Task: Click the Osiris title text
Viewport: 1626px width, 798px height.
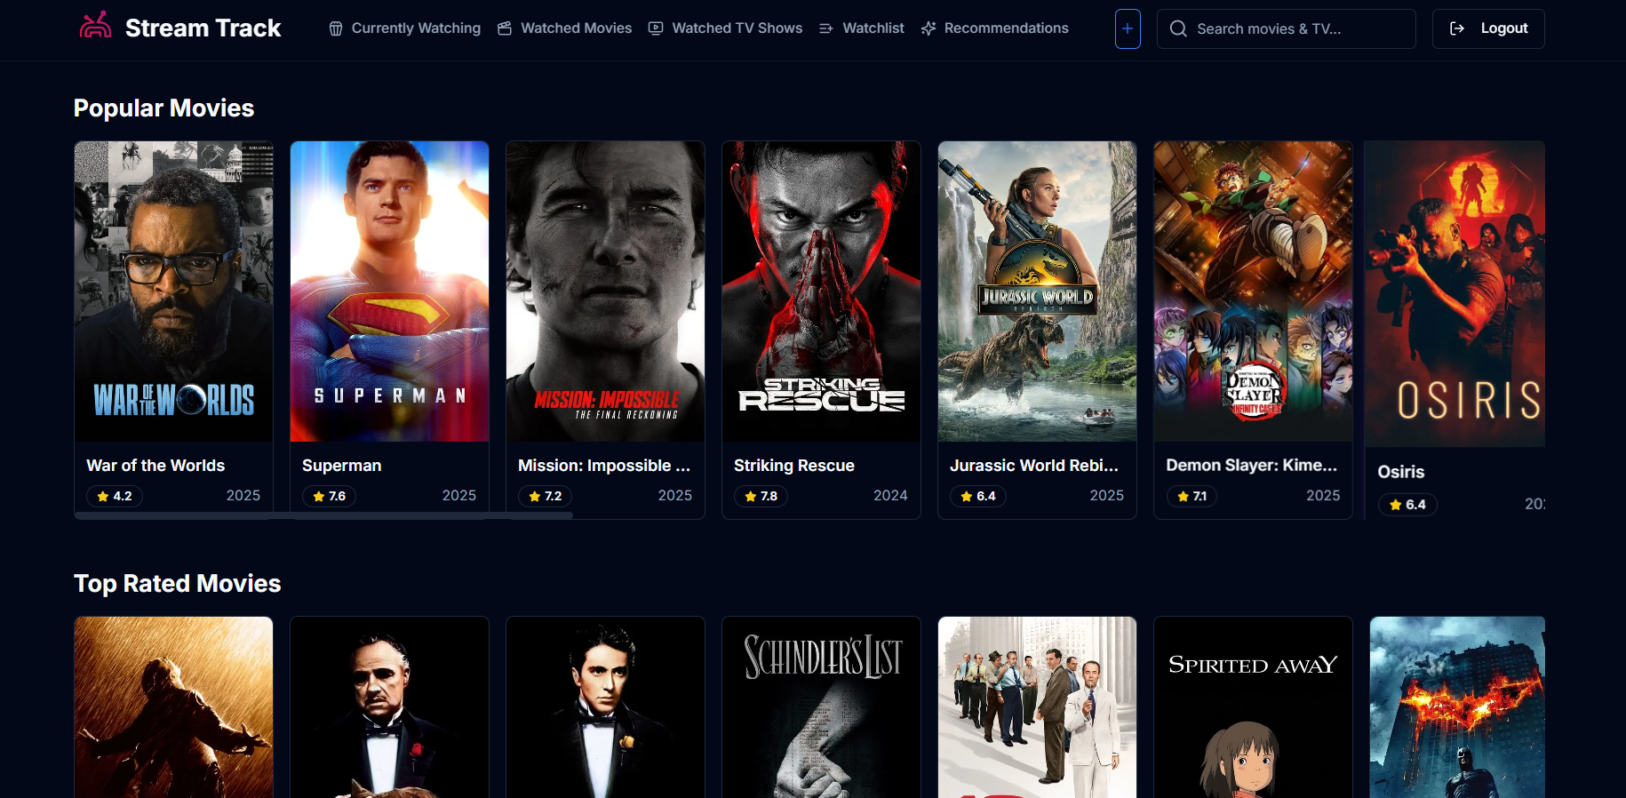Action: click(1401, 472)
